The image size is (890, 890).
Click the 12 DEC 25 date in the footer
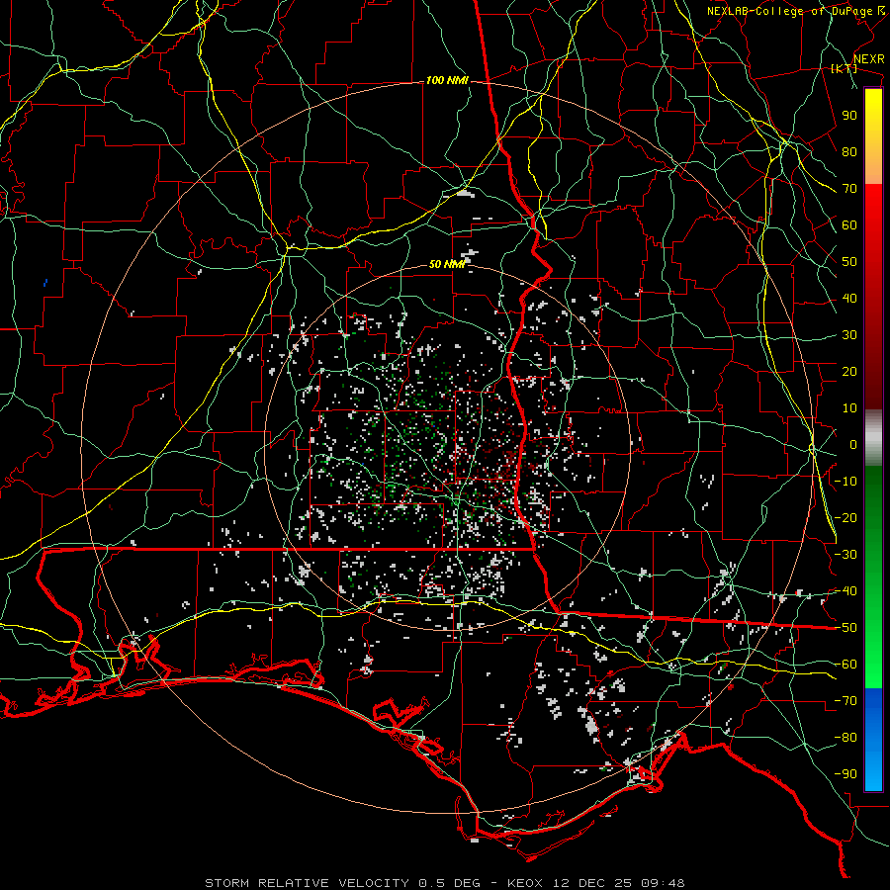(592, 883)
